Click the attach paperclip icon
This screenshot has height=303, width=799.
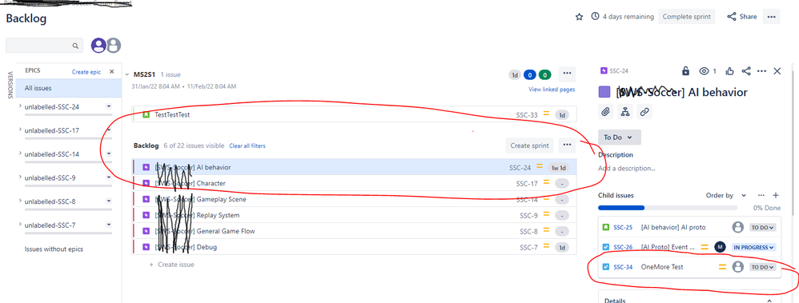[606, 111]
